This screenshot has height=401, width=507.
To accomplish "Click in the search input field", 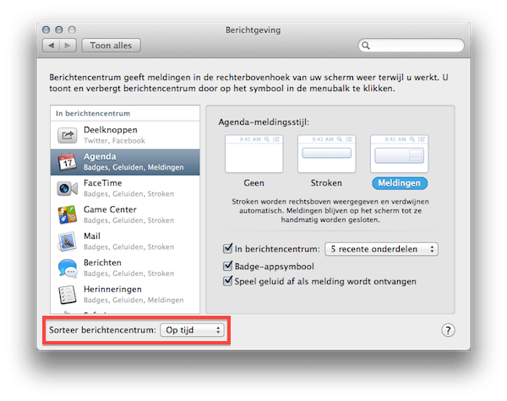I will coord(412,46).
